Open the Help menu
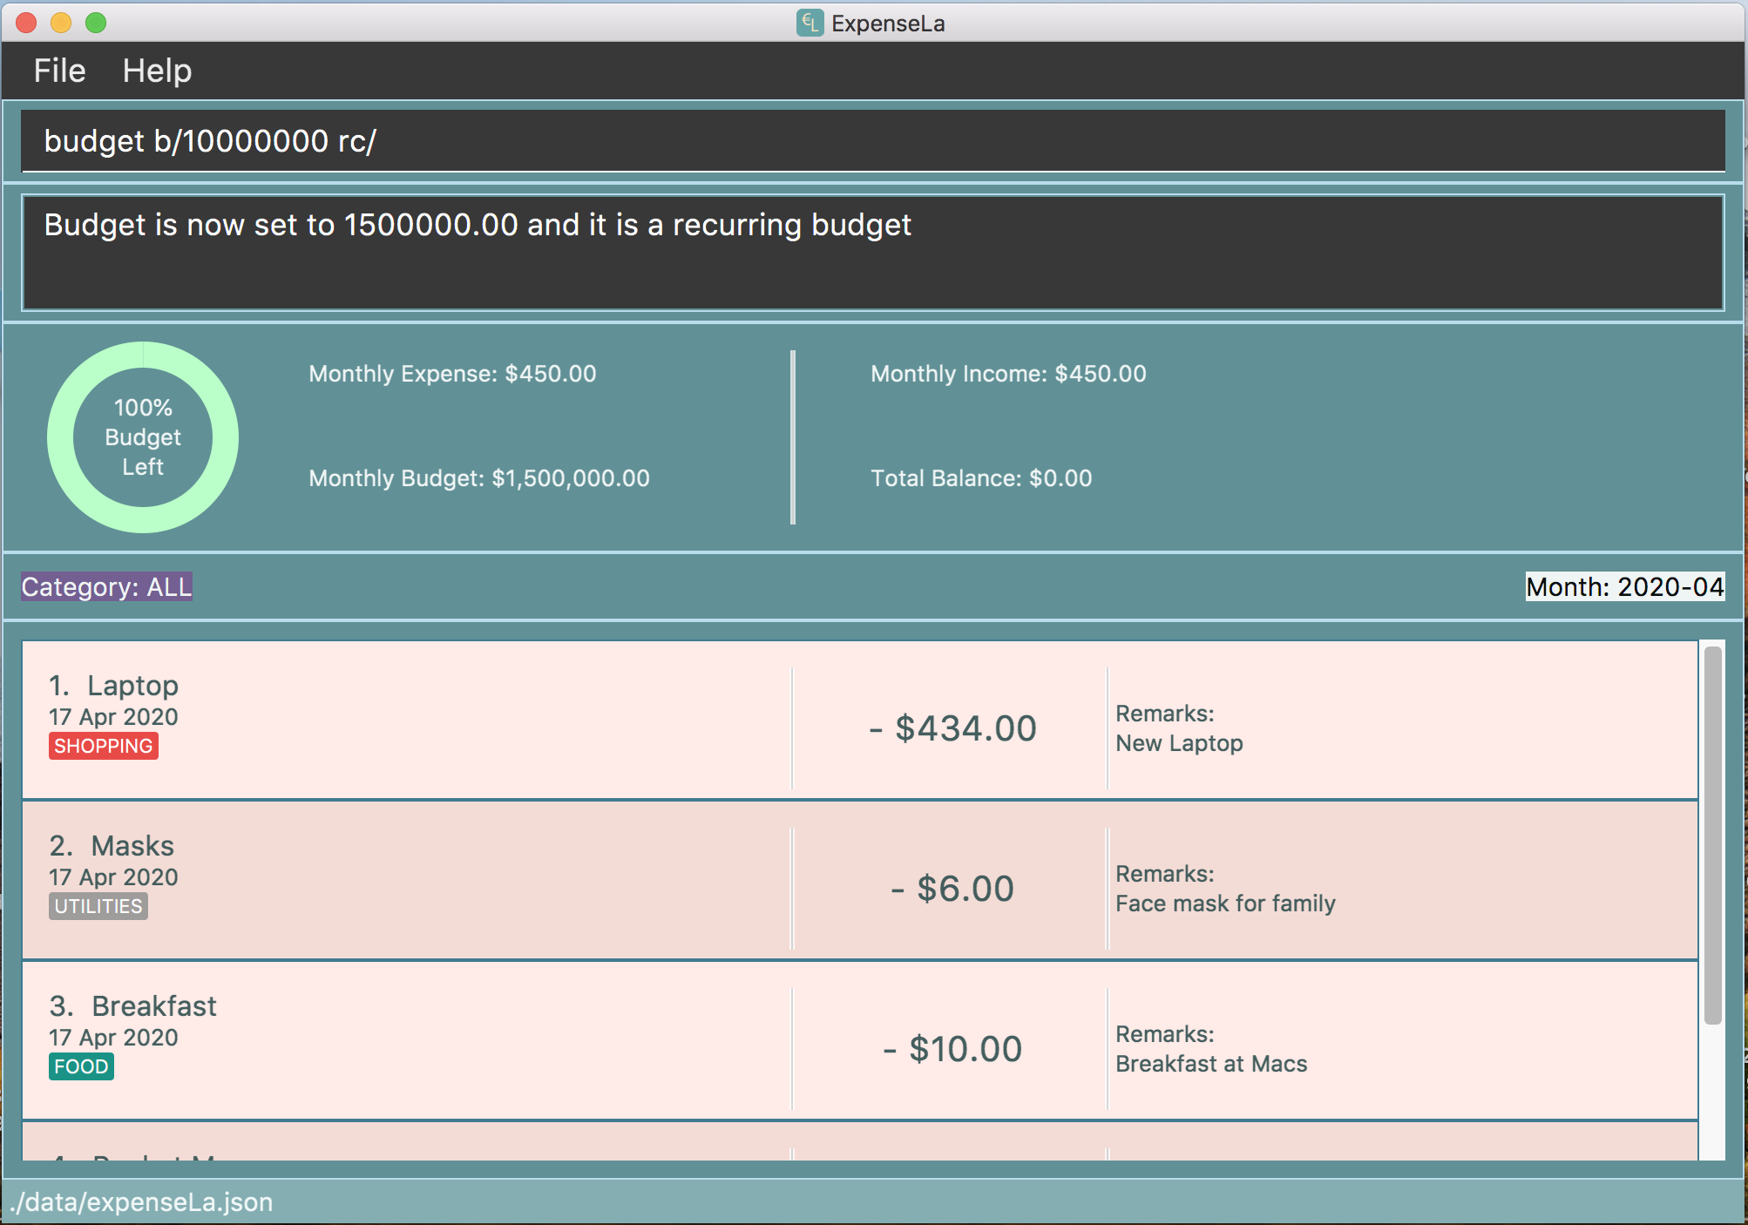Screen dimensions: 1748x1225 point(157,71)
